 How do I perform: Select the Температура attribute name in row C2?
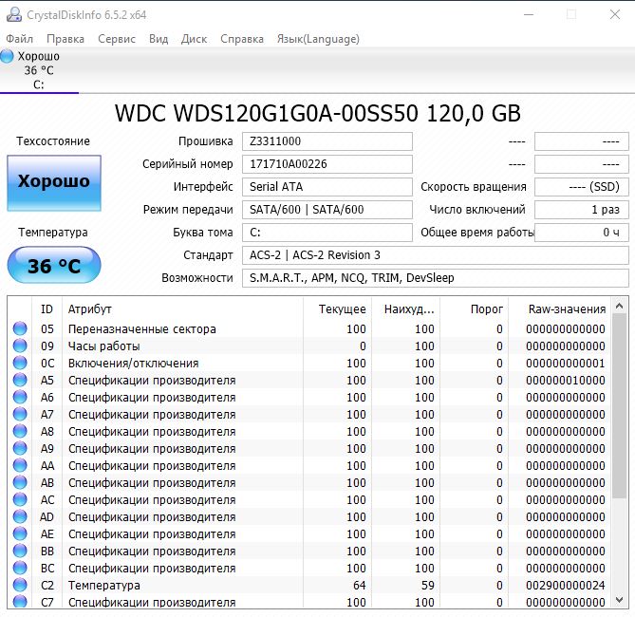click(104, 585)
